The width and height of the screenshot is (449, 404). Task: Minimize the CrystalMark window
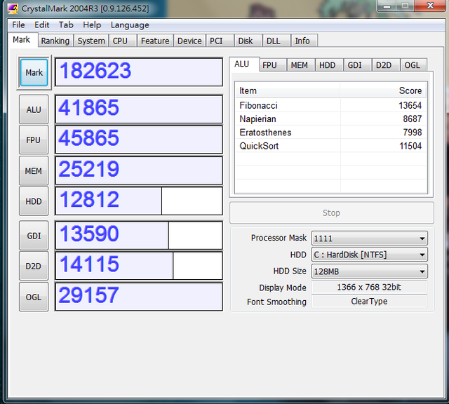[387, 6]
